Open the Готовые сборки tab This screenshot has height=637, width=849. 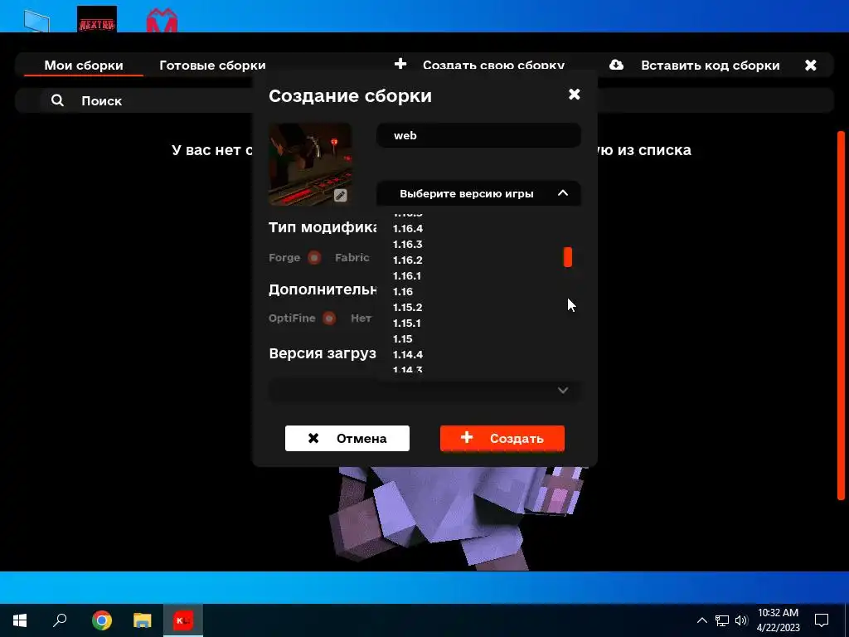(212, 65)
